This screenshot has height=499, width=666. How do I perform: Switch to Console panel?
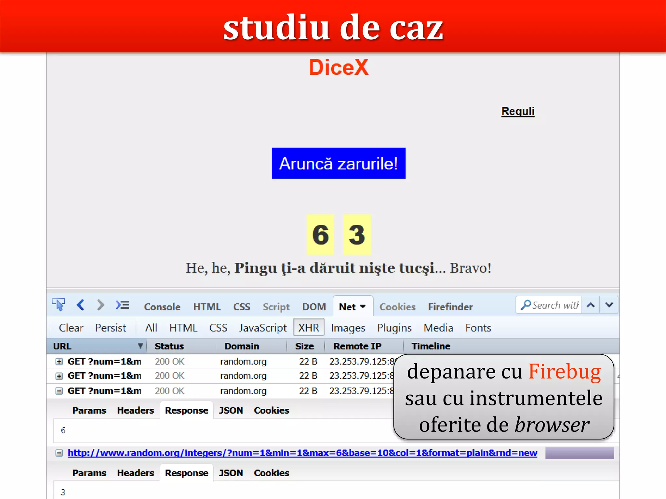pos(162,307)
